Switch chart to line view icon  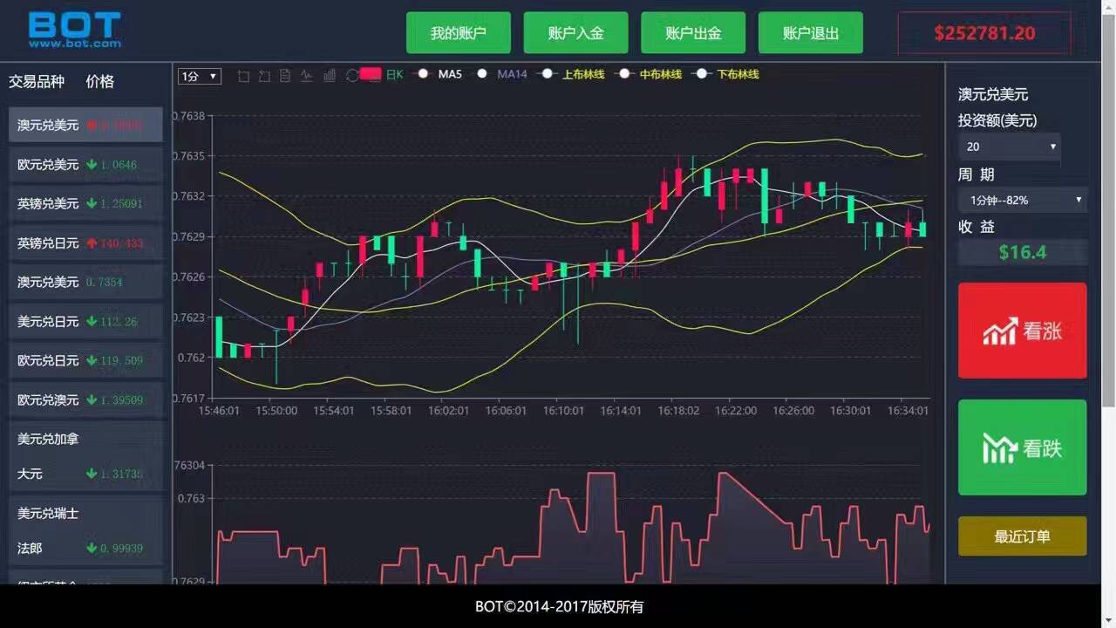(x=307, y=76)
